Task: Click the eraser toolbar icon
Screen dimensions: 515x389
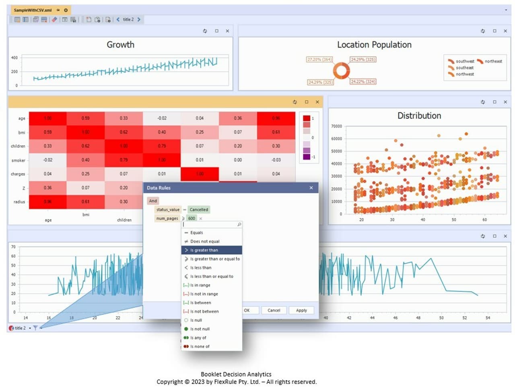Action: click(55, 19)
